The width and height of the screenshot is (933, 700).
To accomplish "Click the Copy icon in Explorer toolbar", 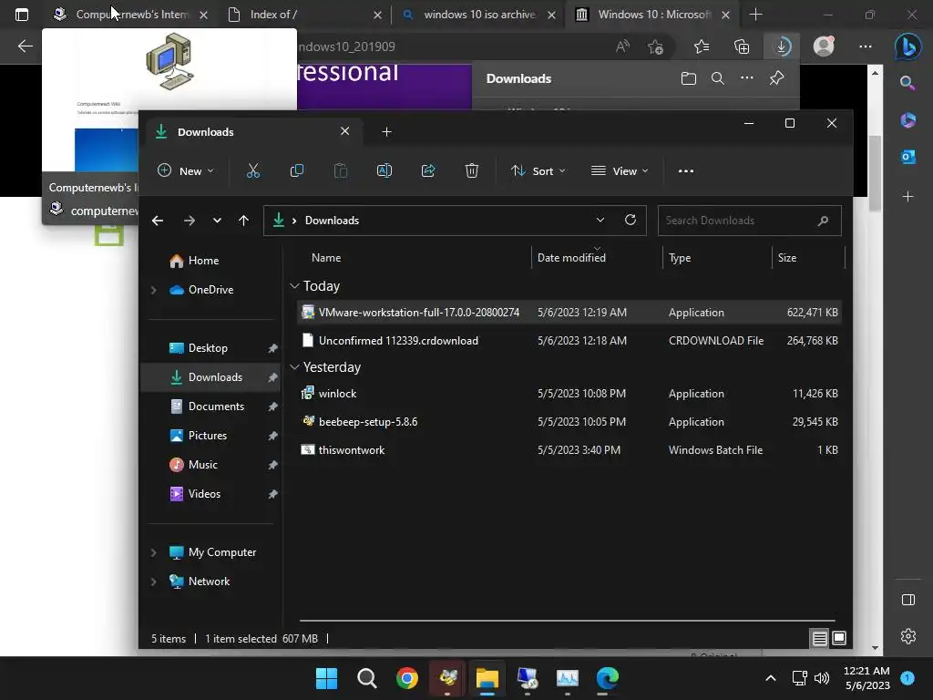I will pyautogui.click(x=296, y=170).
